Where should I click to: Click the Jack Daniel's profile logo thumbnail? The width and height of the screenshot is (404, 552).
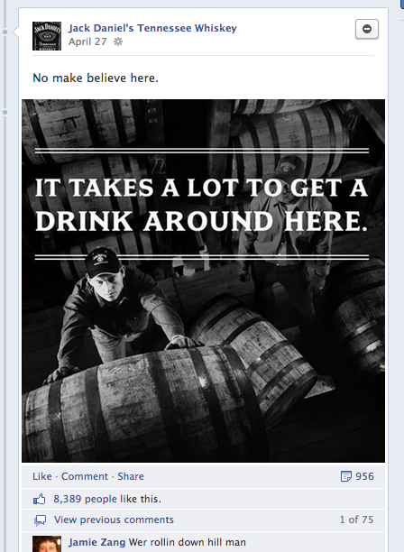click(47, 36)
